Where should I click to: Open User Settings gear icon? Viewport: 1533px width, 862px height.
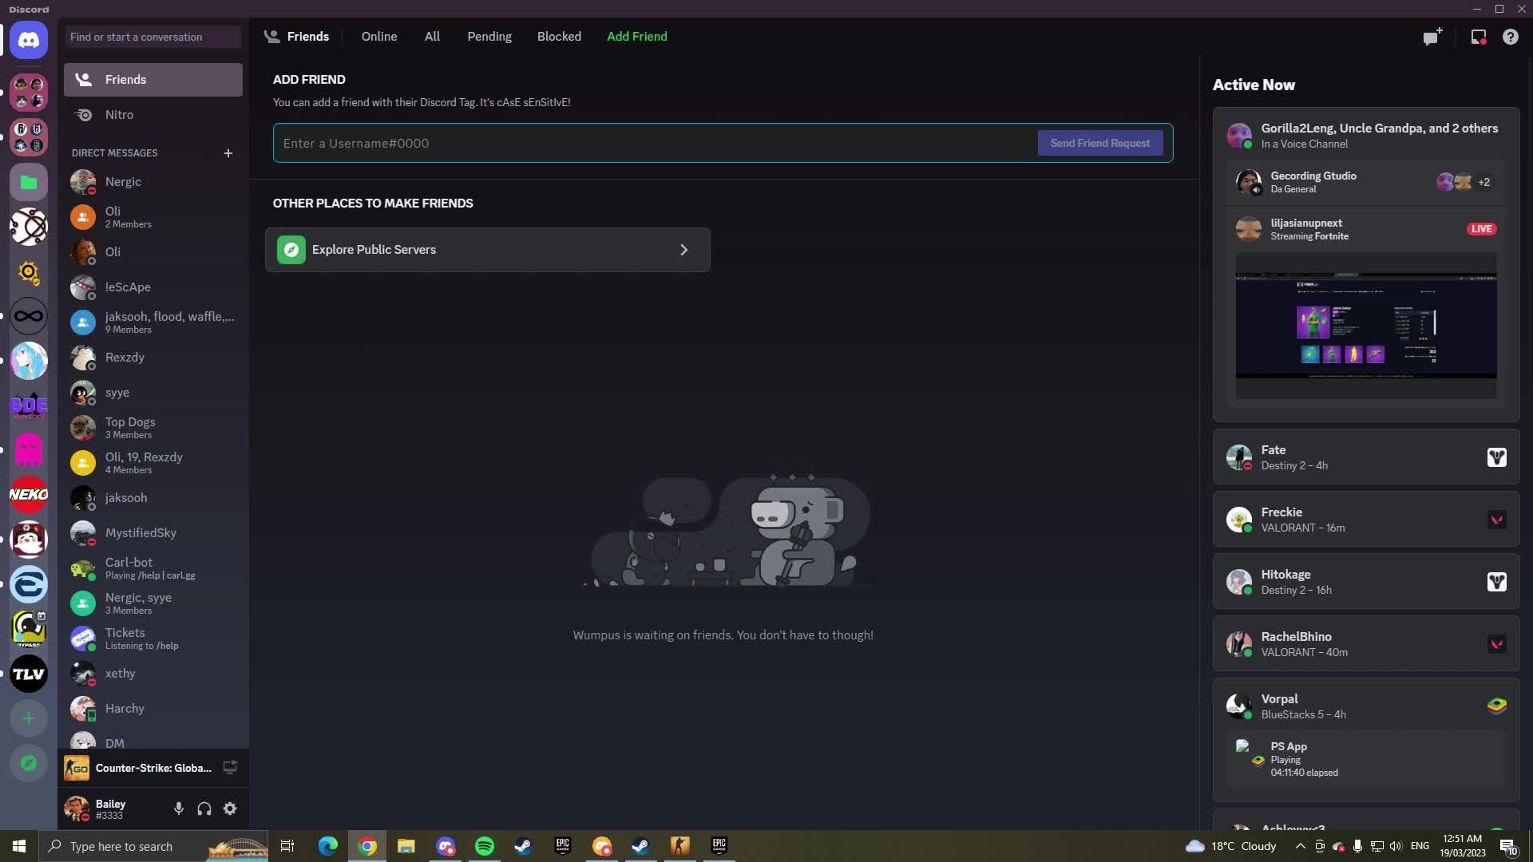(x=230, y=809)
